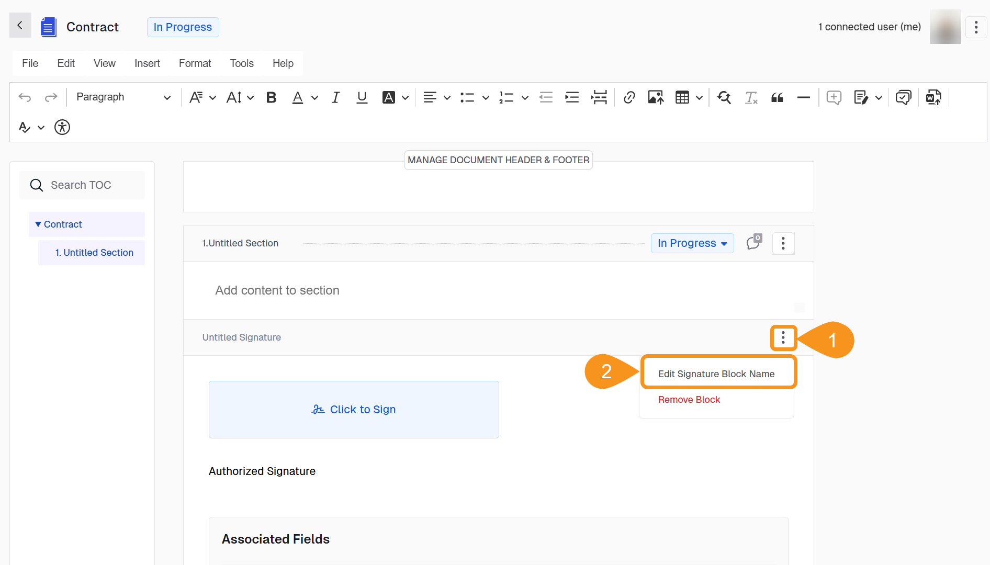Open the section In Progress status dropdown
The height and width of the screenshot is (565, 990).
[x=692, y=243]
